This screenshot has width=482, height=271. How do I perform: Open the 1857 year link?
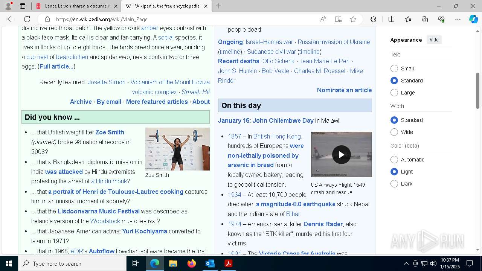pyautogui.click(x=234, y=136)
